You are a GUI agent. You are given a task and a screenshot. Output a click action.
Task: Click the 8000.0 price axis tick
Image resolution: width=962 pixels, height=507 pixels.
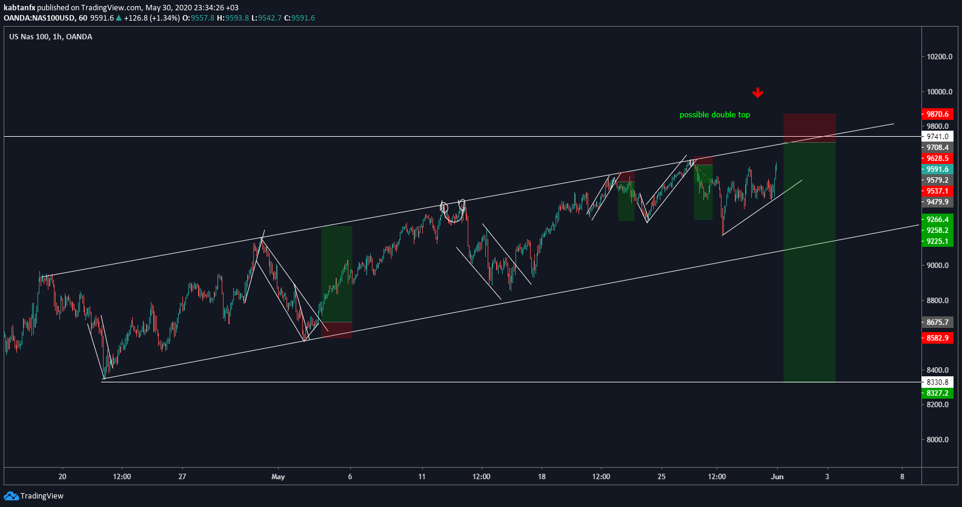point(938,440)
